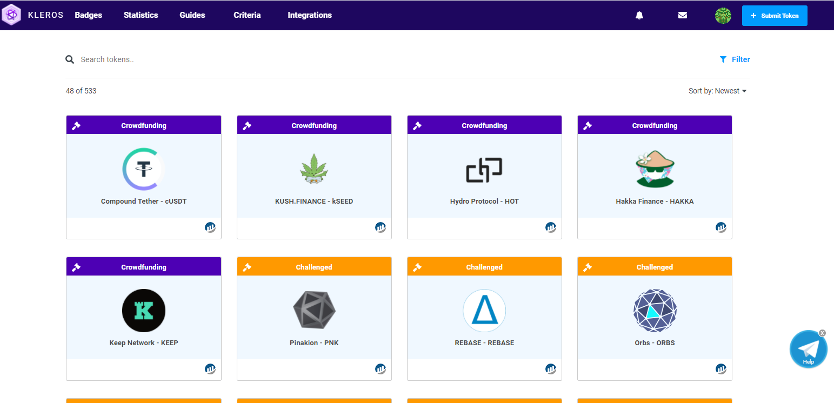Open the Hydro Protocol logo
834x403 pixels.
click(484, 170)
